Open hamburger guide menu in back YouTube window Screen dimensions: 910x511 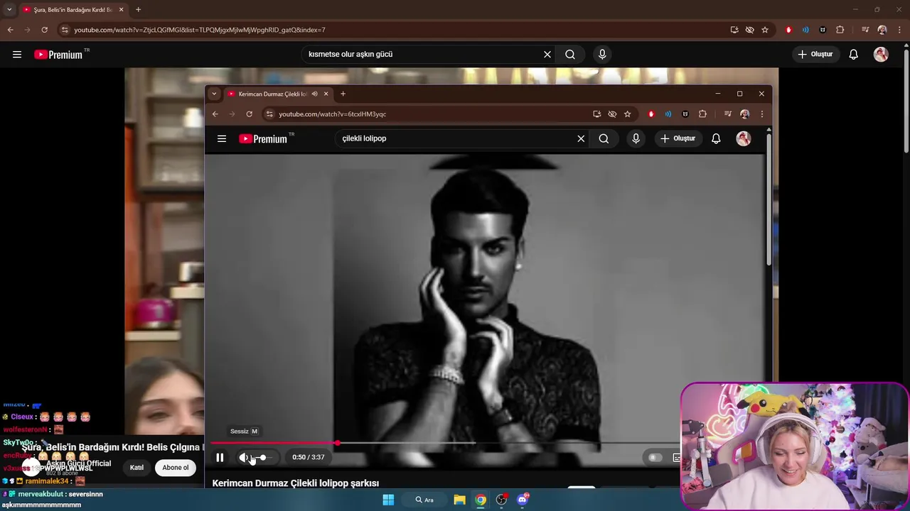tap(17, 55)
